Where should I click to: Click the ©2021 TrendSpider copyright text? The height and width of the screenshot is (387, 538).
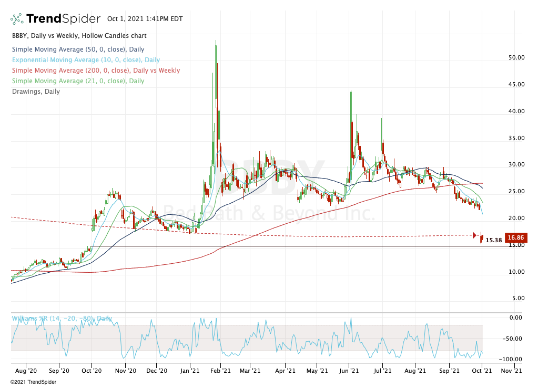pos(33,382)
